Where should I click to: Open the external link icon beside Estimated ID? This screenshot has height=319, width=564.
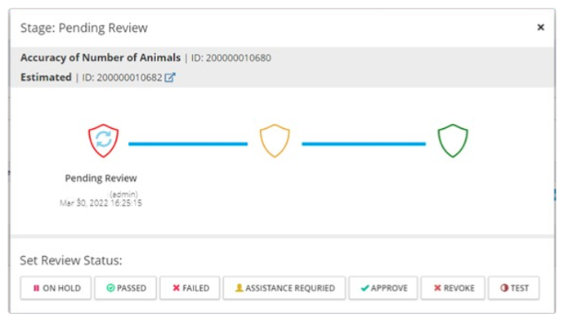170,78
